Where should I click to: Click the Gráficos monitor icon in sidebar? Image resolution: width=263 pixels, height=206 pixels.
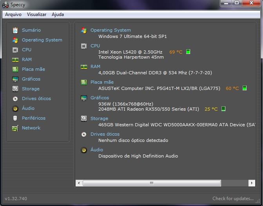(15, 79)
